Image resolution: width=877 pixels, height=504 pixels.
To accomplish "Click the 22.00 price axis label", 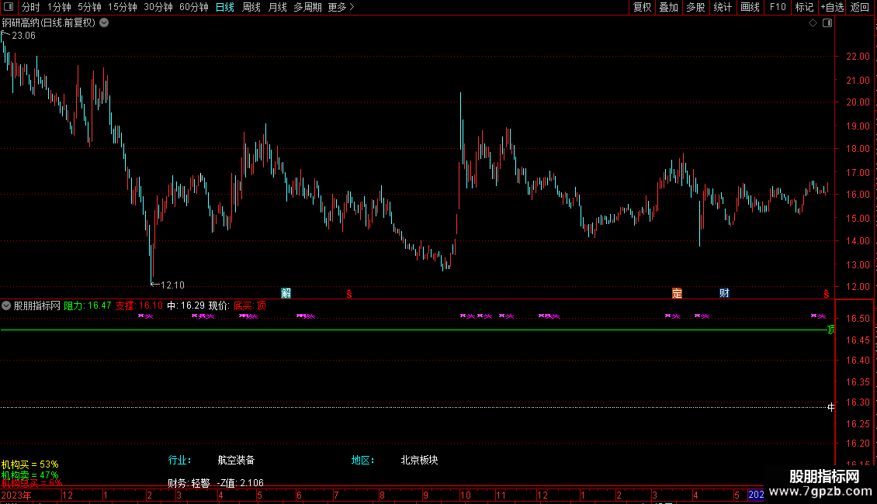I will pos(858,57).
